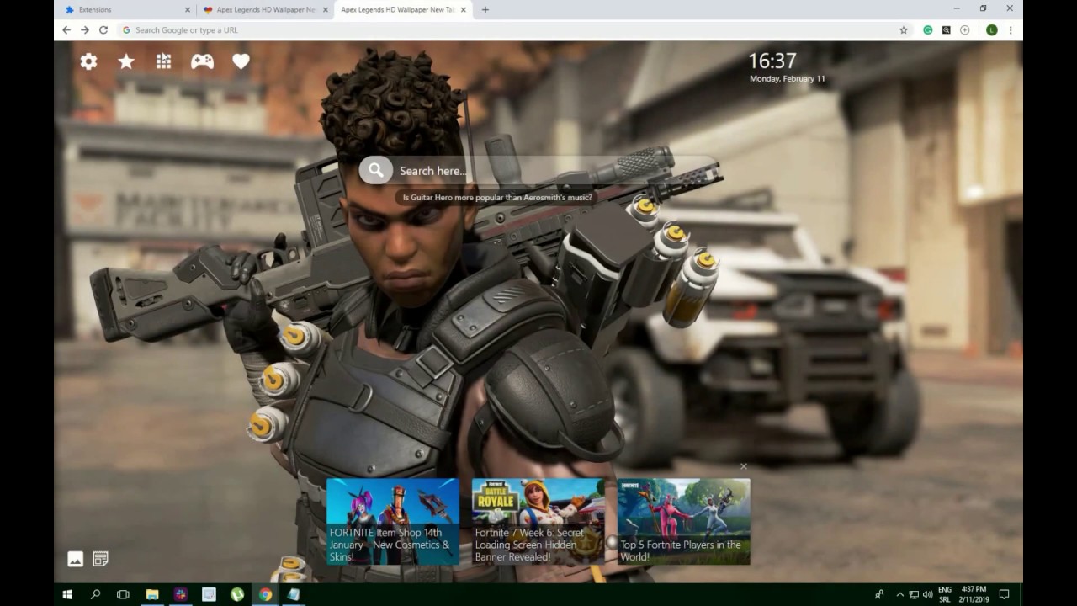The image size is (1077, 606).
Task: Open the Chrome three-dot menu
Action: (1011, 29)
